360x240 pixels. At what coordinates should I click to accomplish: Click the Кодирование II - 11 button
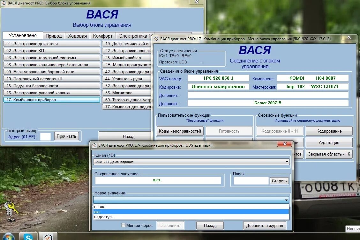click(280, 131)
